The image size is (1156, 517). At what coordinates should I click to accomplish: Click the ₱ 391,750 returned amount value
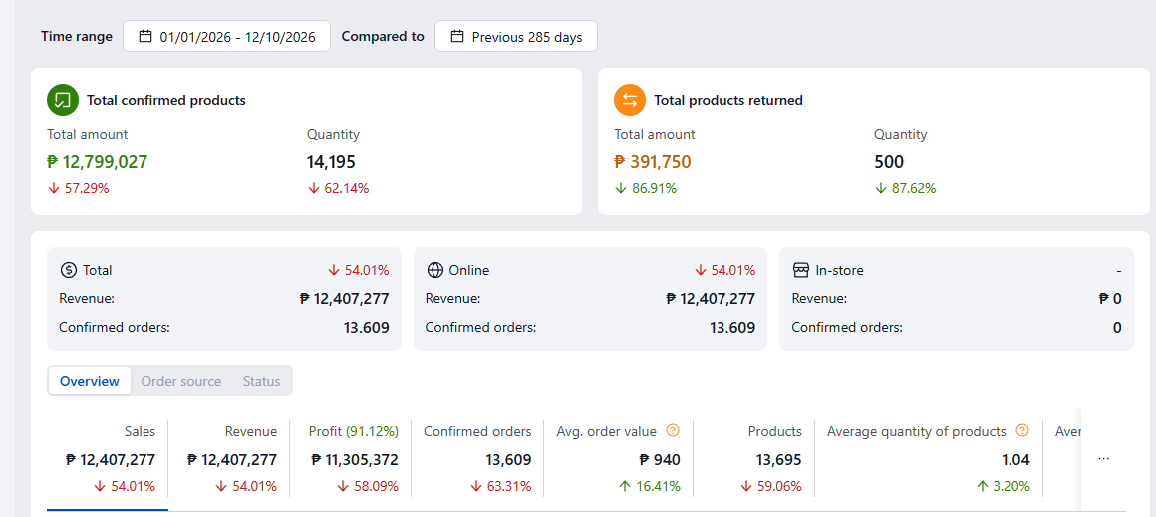pos(653,162)
